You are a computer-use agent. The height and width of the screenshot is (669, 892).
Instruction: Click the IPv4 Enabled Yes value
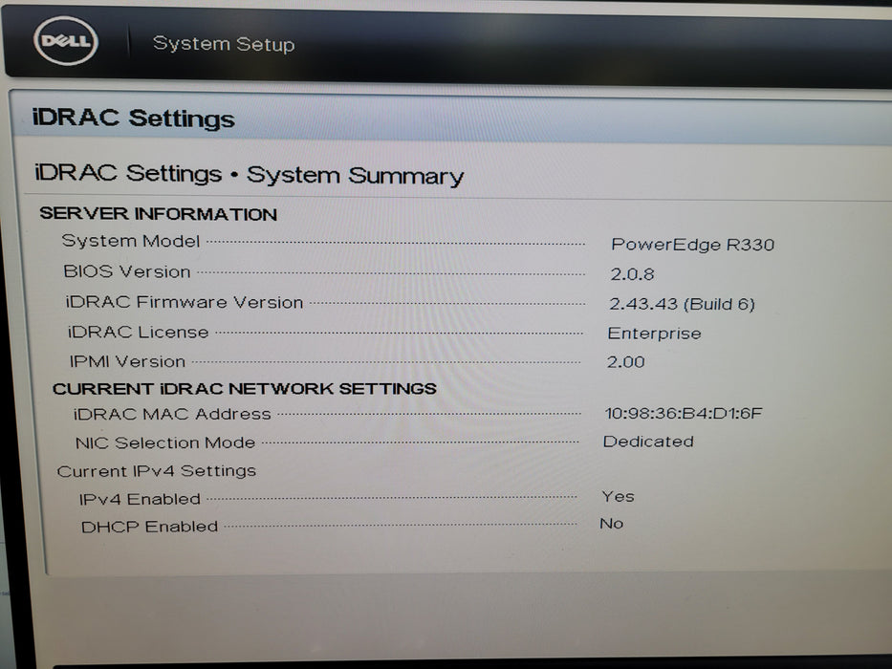(619, 496)
